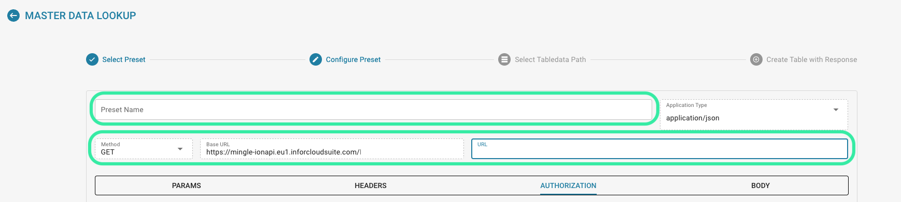Select the Configure Preset step label
This screenshot has height=202, width=901.
pyautogui.click(x=353, y=59)
